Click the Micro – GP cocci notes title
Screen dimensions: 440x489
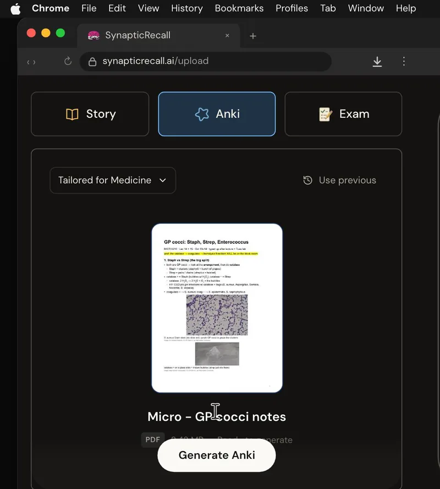(x=217, y=416)
